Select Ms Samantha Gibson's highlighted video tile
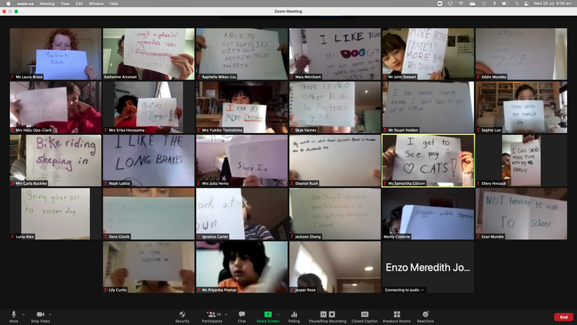Image resolution: width=577 pixels, height=325 pixels. click(428, 160)
